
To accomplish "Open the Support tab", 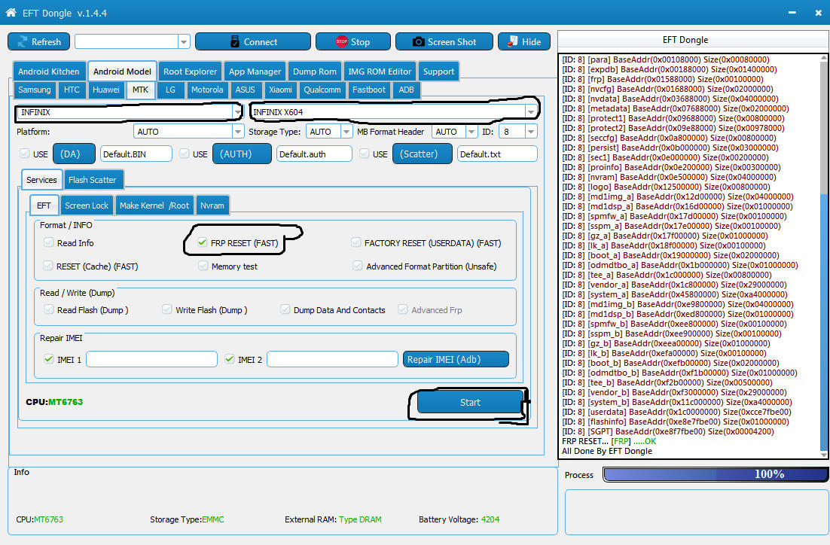I will pyautogui.click(x=438, y=72).
